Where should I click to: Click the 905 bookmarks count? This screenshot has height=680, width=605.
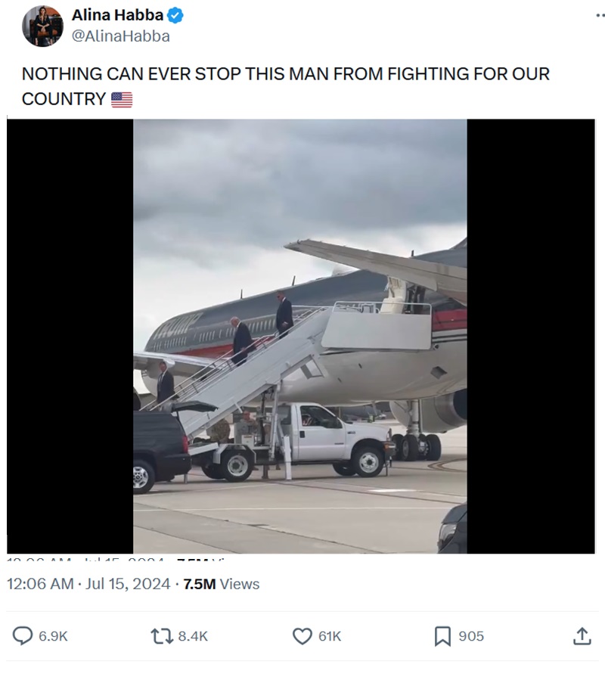(471, 636)
